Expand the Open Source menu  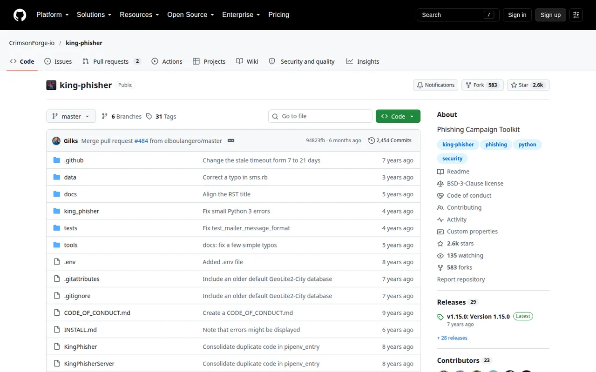(190, 15)
